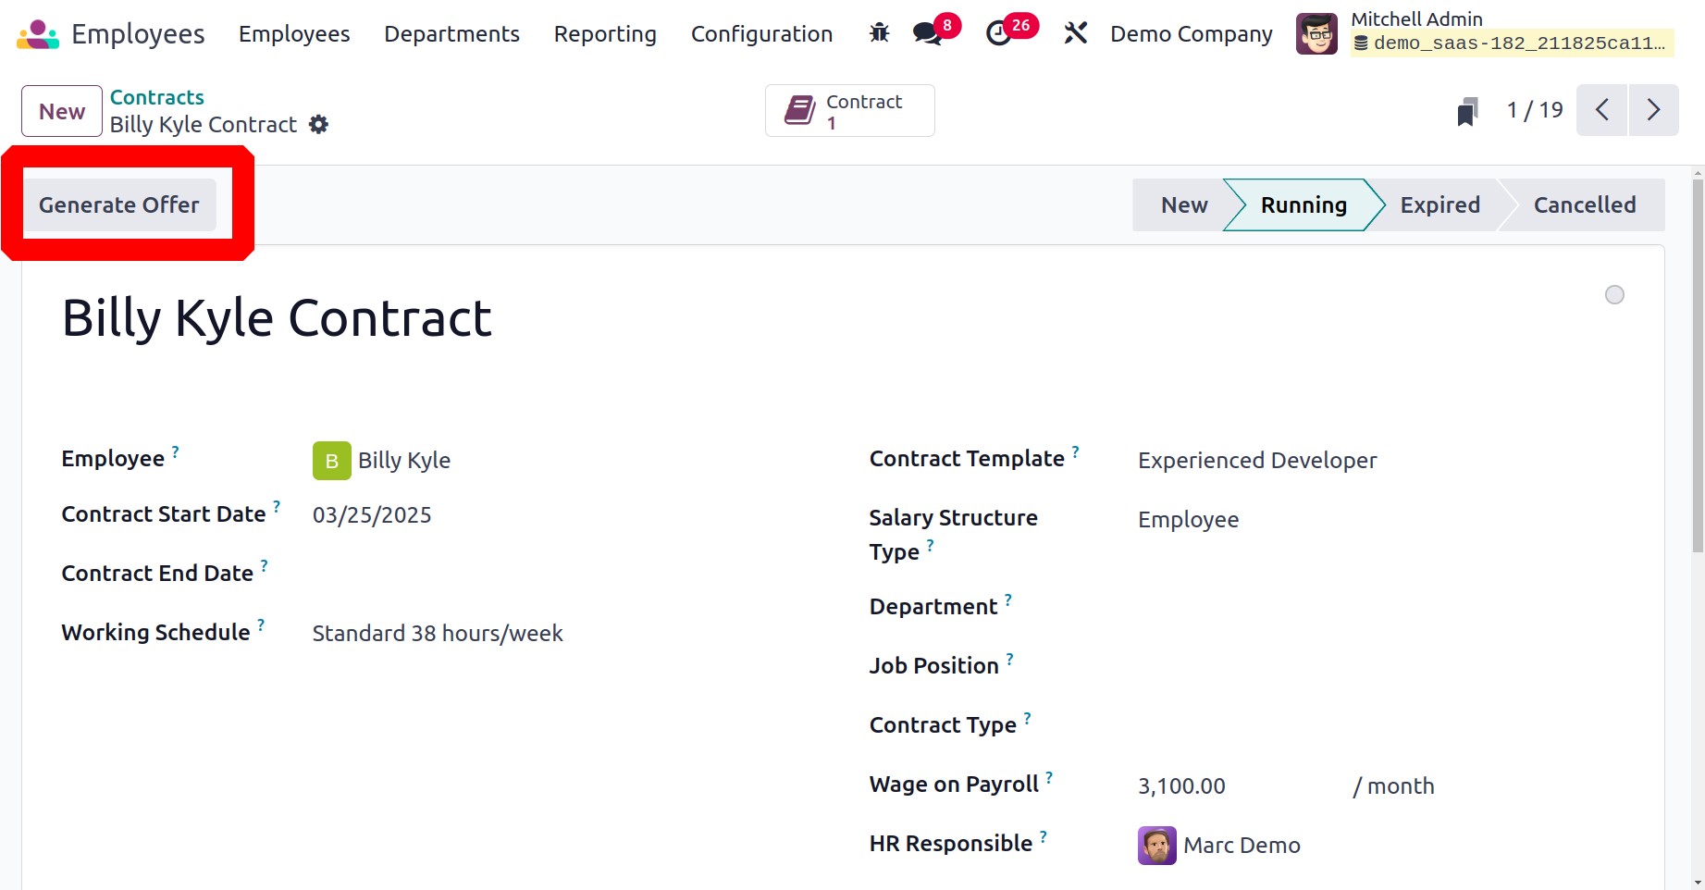The image size is (1705, 890).
Task: Open Billy Kyle employee avatar
Action: [x=332, y=461]
